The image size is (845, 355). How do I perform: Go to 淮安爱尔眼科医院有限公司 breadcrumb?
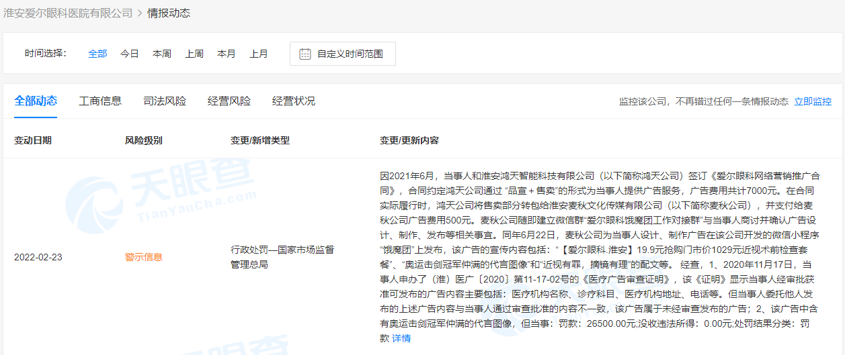68,13
